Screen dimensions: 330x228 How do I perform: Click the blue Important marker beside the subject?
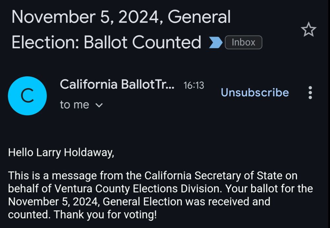[215, 42]
